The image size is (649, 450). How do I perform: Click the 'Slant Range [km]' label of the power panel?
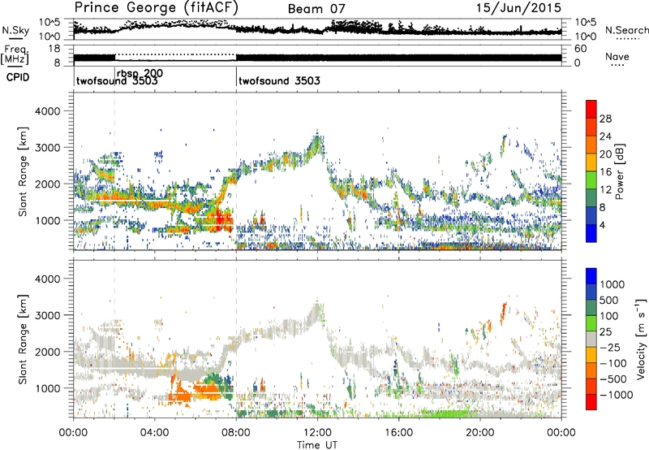click(23, 171)
